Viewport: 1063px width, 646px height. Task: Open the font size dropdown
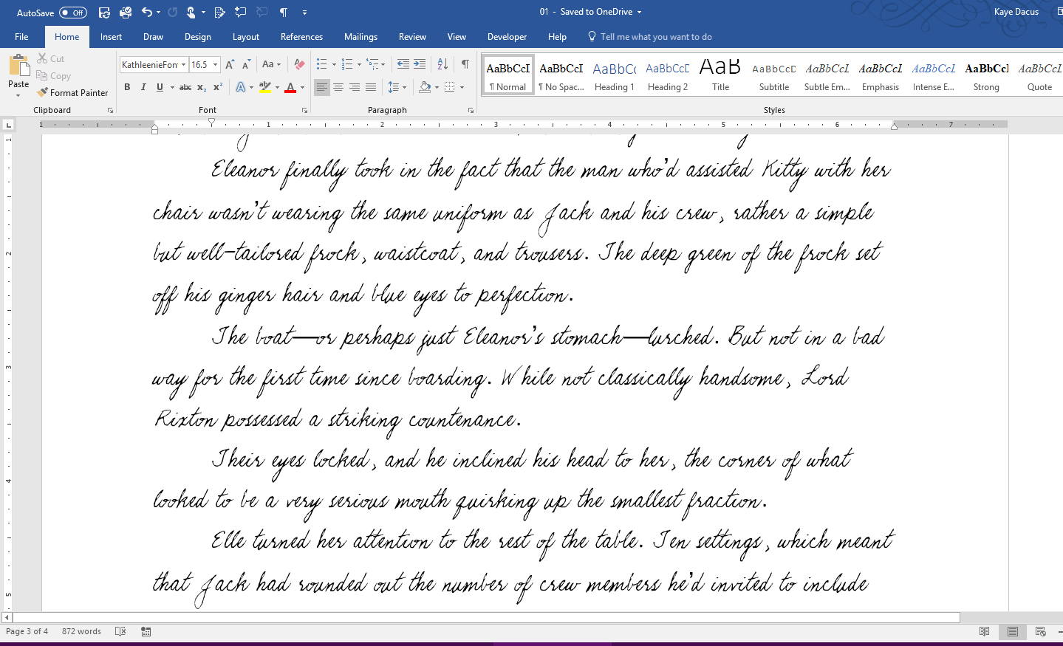point(215,65)
